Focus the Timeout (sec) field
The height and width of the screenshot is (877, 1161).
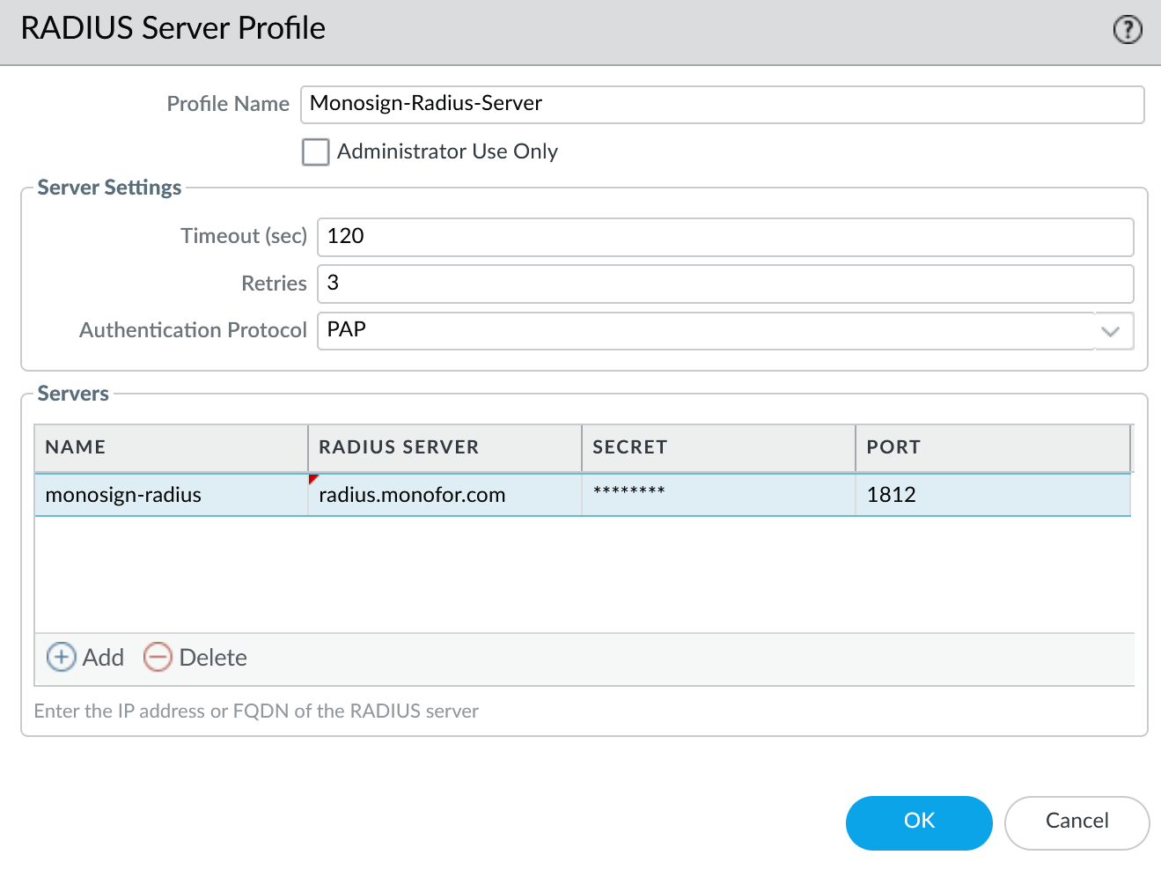(724, 237)
